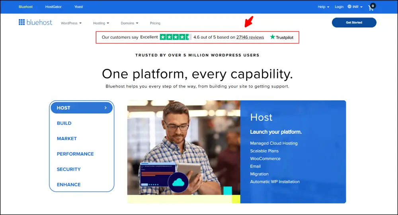Click the cloud icon badge on image
Image resolution: width=398 pixels, height=215 pixels.
[x=178, y=182]
